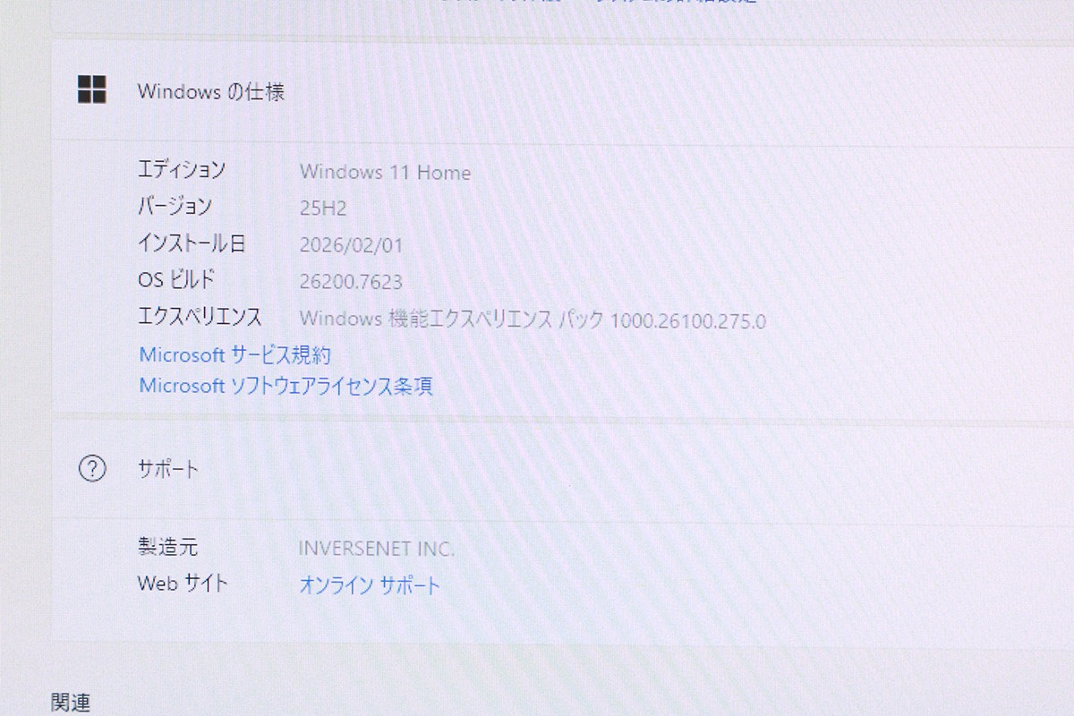Open the Microsoft サービス規約 link

[234, 354]
